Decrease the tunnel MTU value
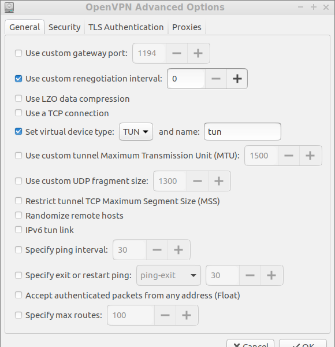 289,156
